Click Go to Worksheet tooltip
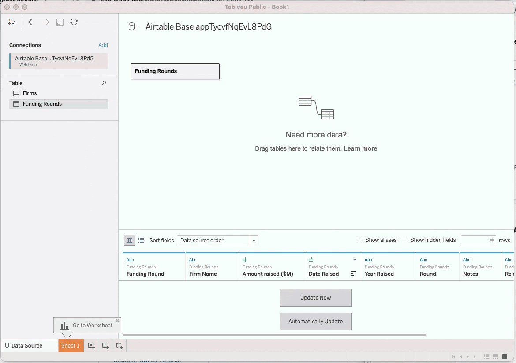 point(86,326)
